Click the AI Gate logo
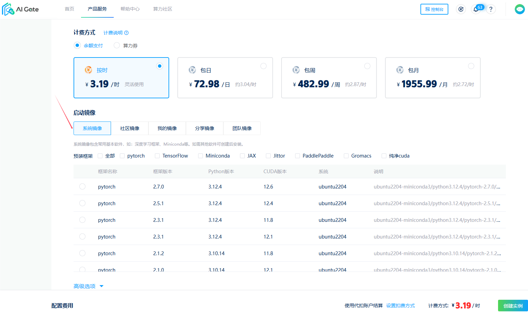This screenshot has width=528, height=312. [x=20, y=9]
